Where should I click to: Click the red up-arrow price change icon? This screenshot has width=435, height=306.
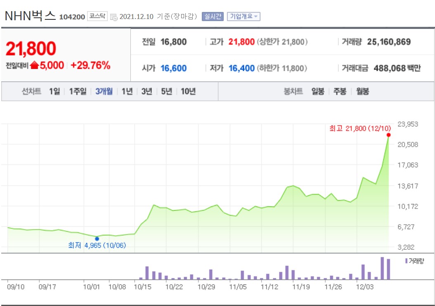[x=34, y=65]
